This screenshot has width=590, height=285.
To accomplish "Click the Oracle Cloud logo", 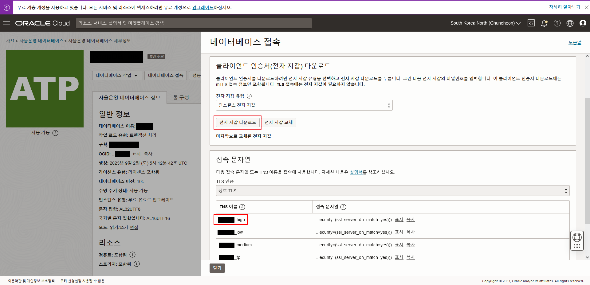I will pos(43,23).
